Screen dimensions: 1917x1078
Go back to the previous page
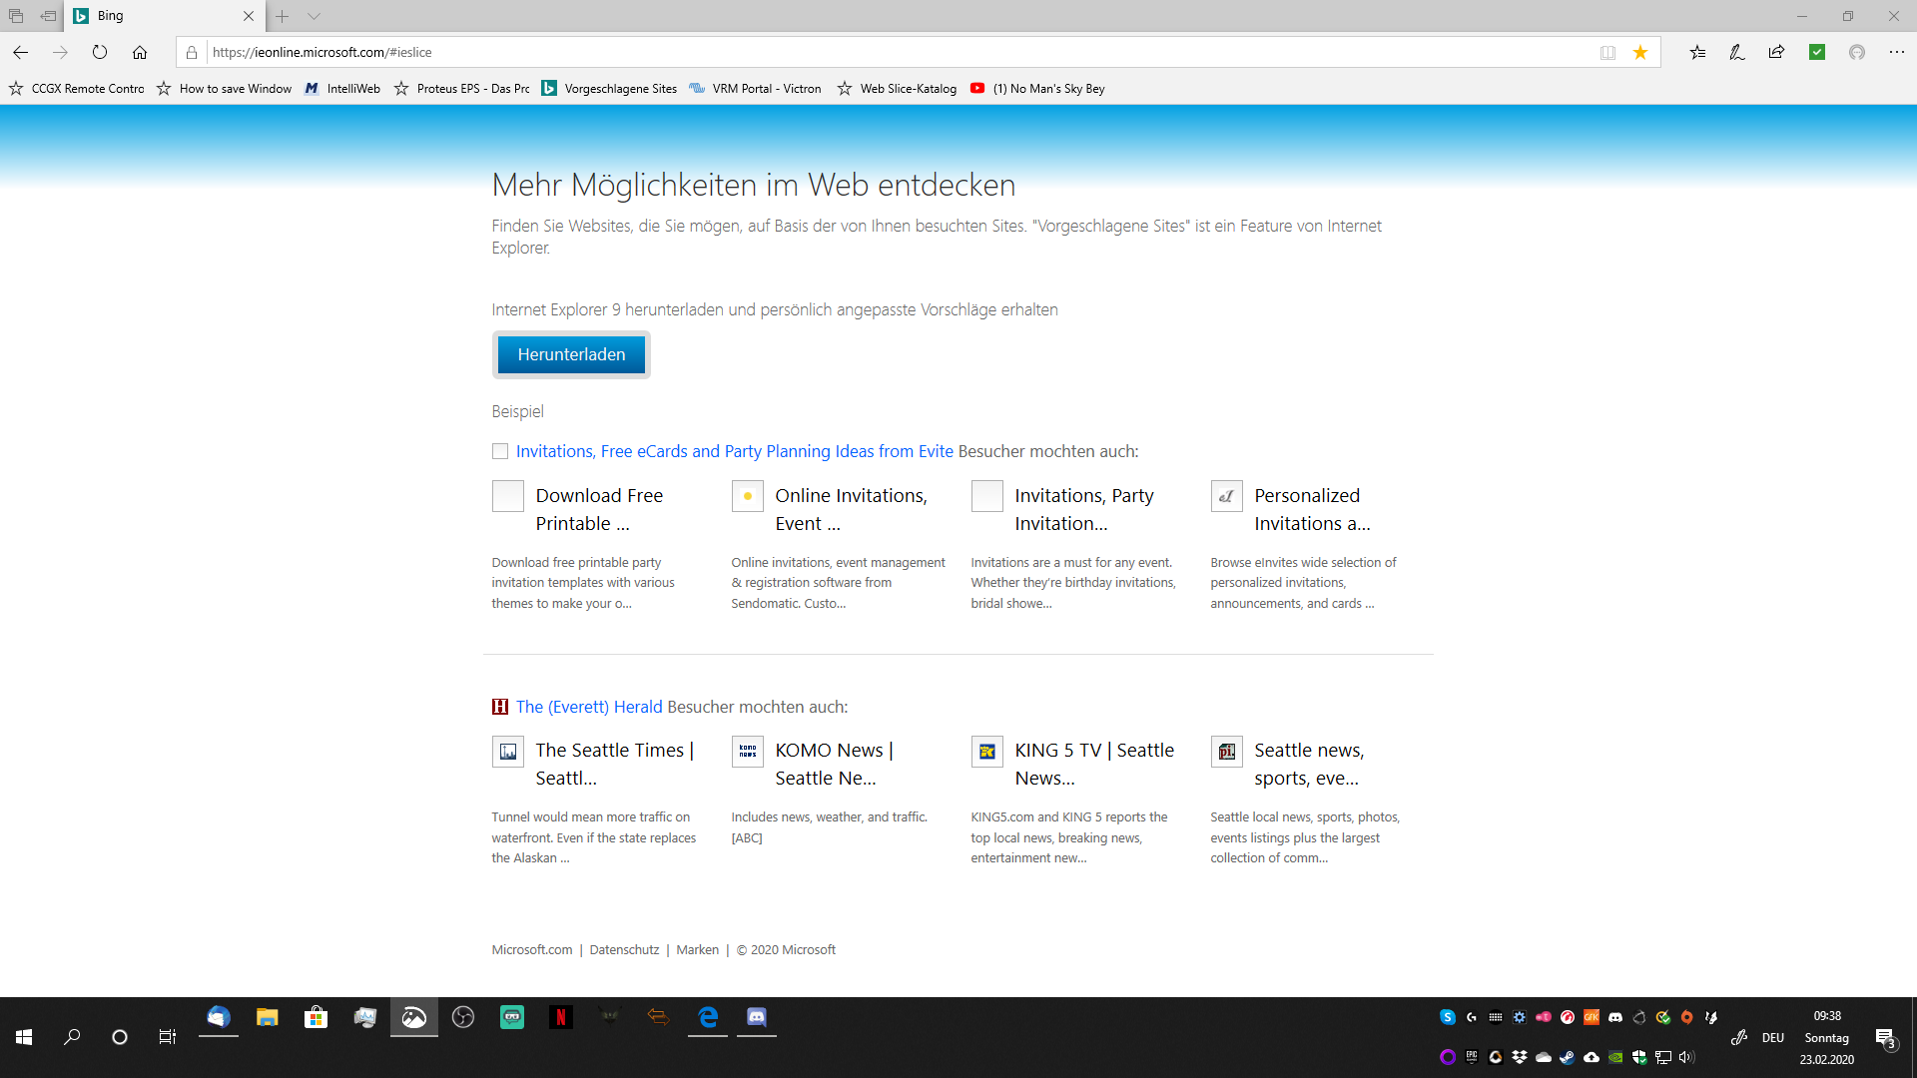[x=21, y=52]
